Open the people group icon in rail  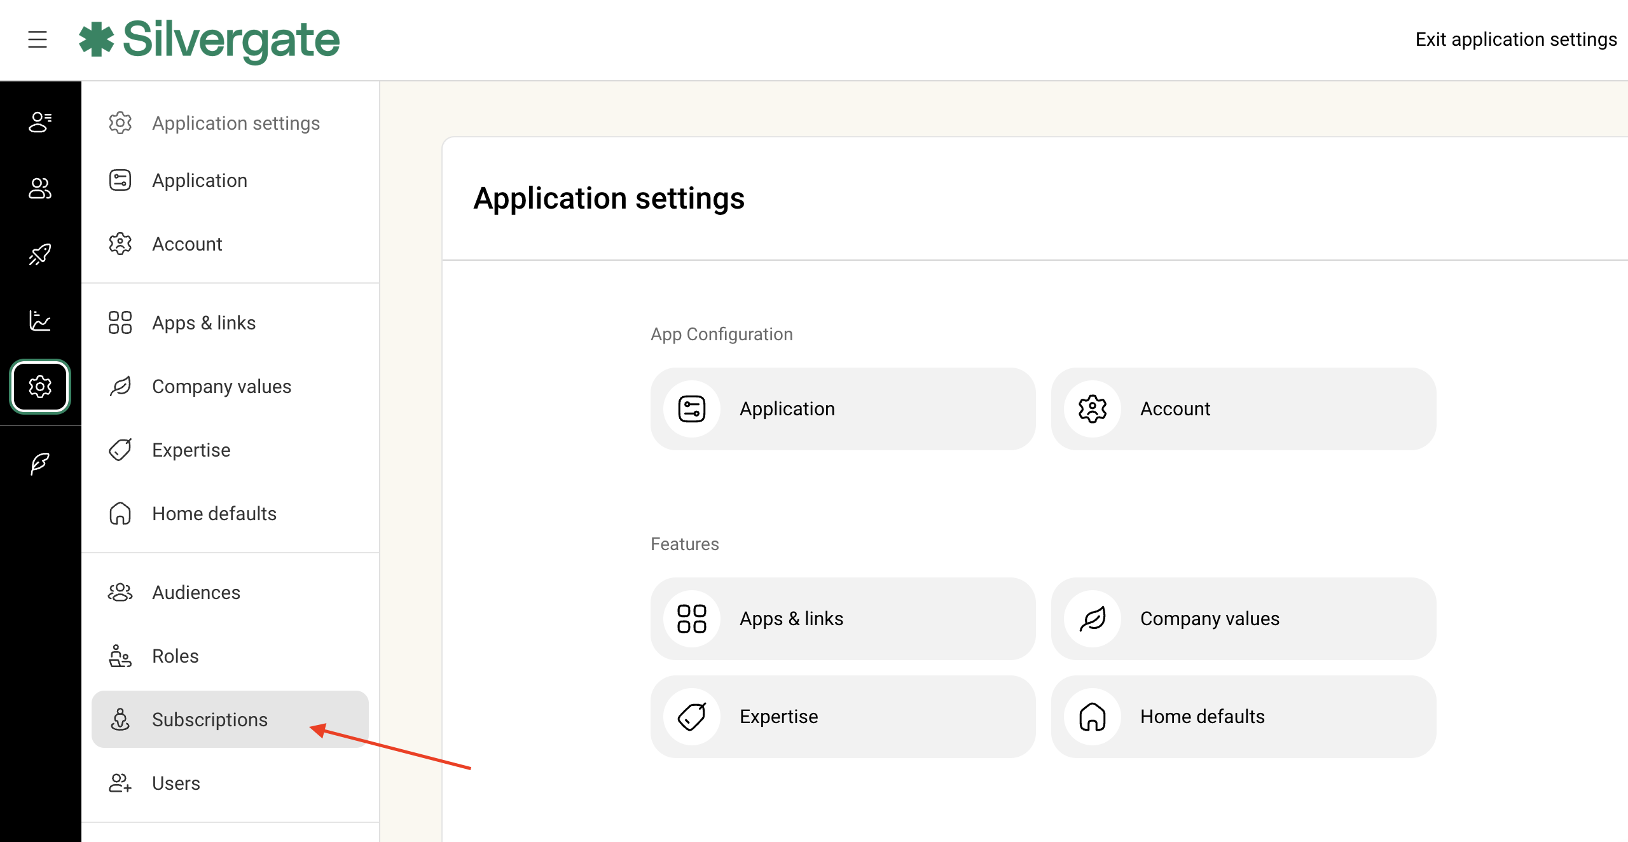coord(40,188)
